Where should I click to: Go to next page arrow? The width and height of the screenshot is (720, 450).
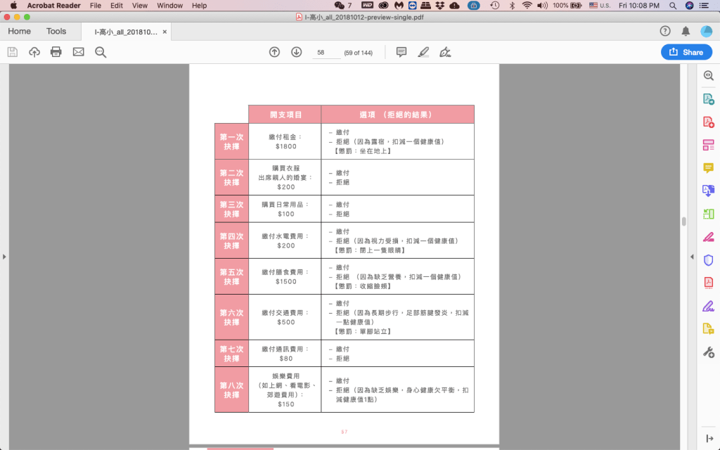pos(297,52)
